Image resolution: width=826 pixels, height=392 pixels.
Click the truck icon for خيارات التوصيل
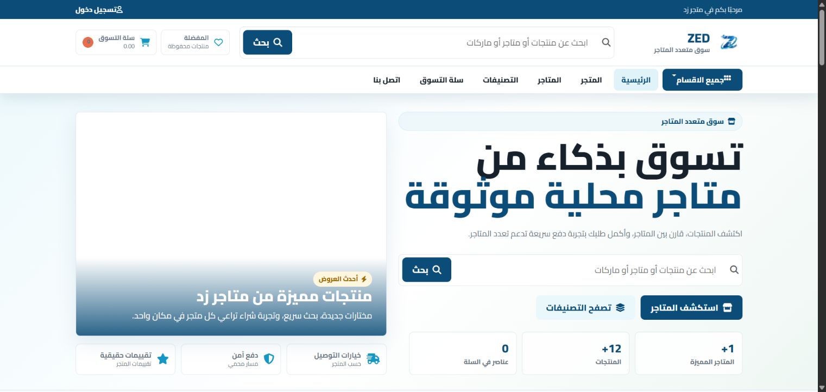[x=373, y=359]
